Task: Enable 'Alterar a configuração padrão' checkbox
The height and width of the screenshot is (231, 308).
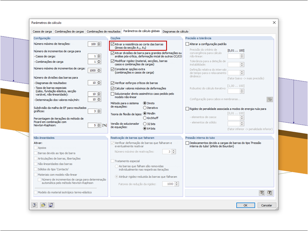Action: pyautogui.click(x=187, y=44)
